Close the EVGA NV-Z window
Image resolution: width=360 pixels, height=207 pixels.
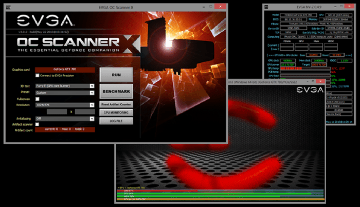[349, 6]
